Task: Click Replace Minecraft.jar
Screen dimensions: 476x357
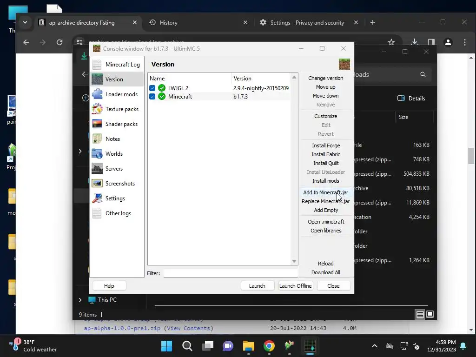Action: [x=326, y=201]
